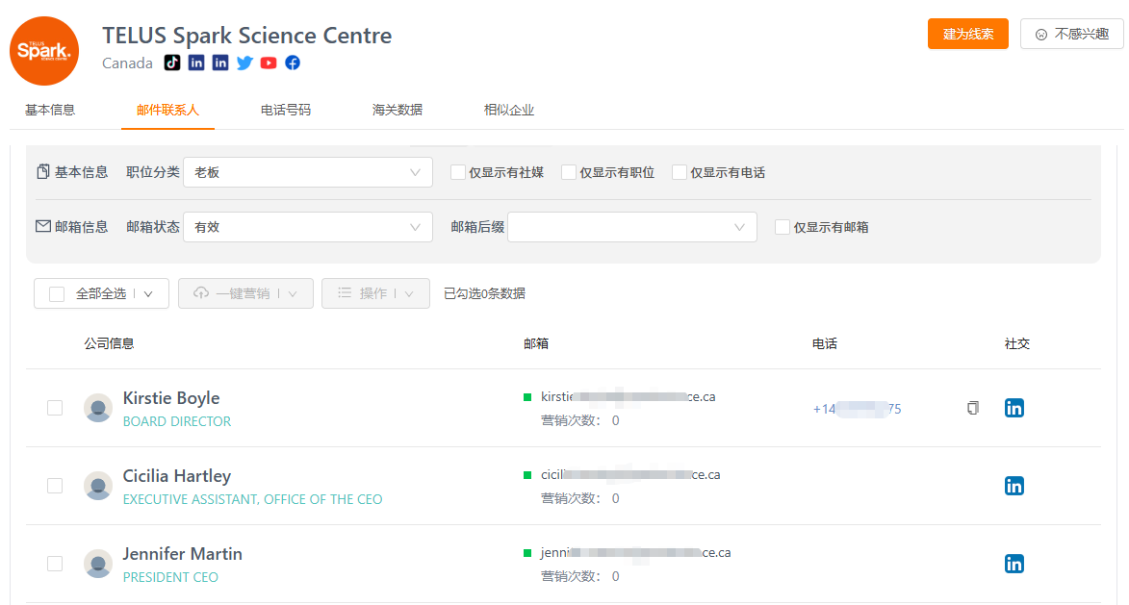Open the YouTube channel icon

pos(269,63)
